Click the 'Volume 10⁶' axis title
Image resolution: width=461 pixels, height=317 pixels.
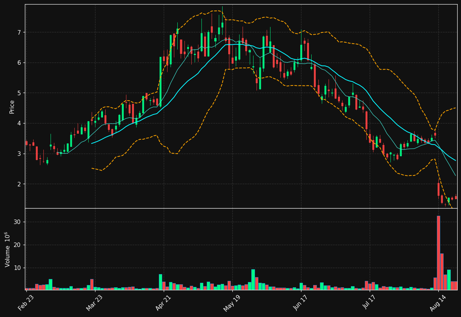pyautogui.click(x=8, y=249)
